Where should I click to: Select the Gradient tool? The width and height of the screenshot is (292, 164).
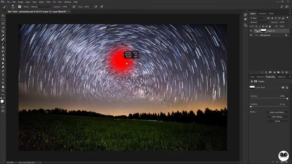tap(3, 59)
